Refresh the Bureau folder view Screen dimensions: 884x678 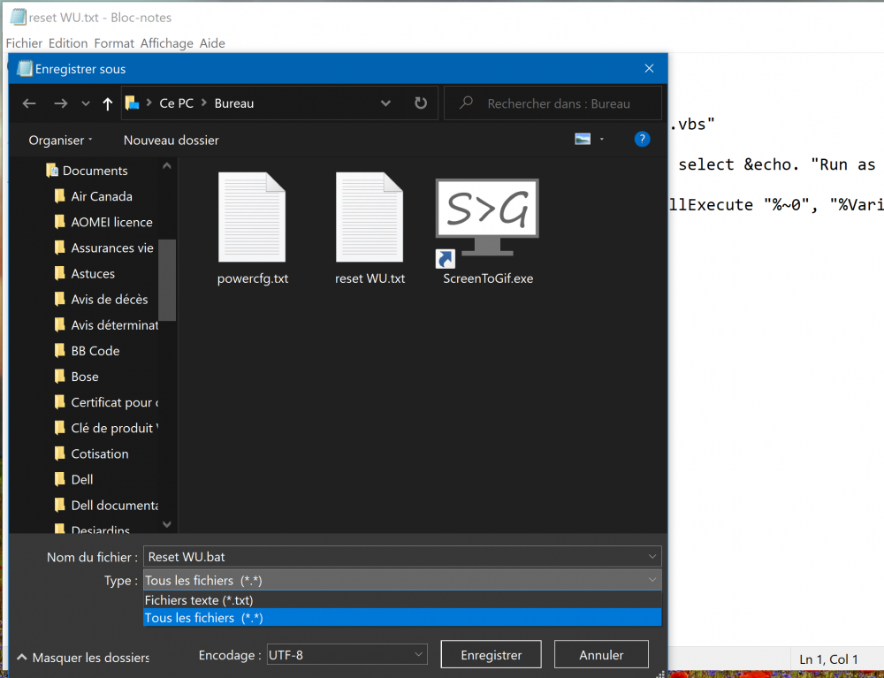pos(421,103)
